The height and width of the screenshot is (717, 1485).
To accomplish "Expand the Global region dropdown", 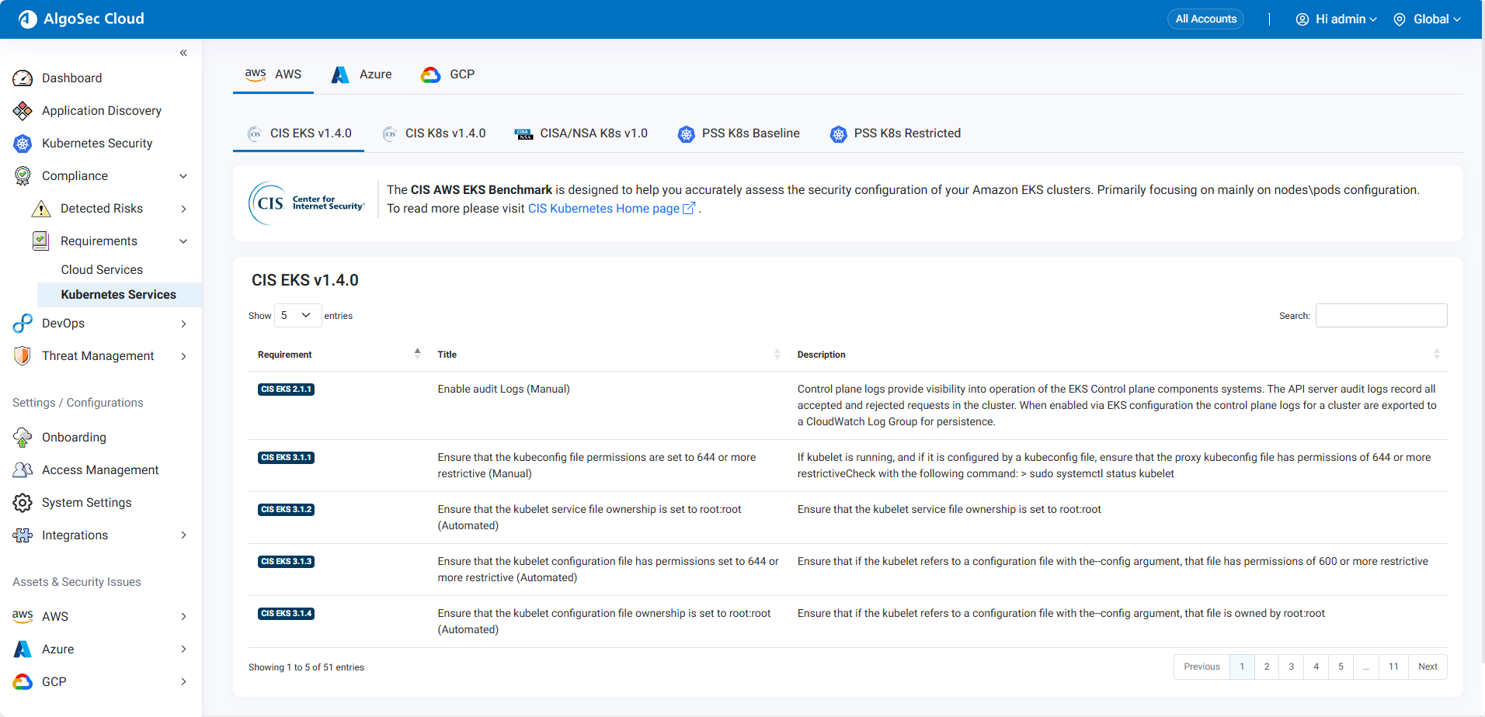I will [1427, 19].
